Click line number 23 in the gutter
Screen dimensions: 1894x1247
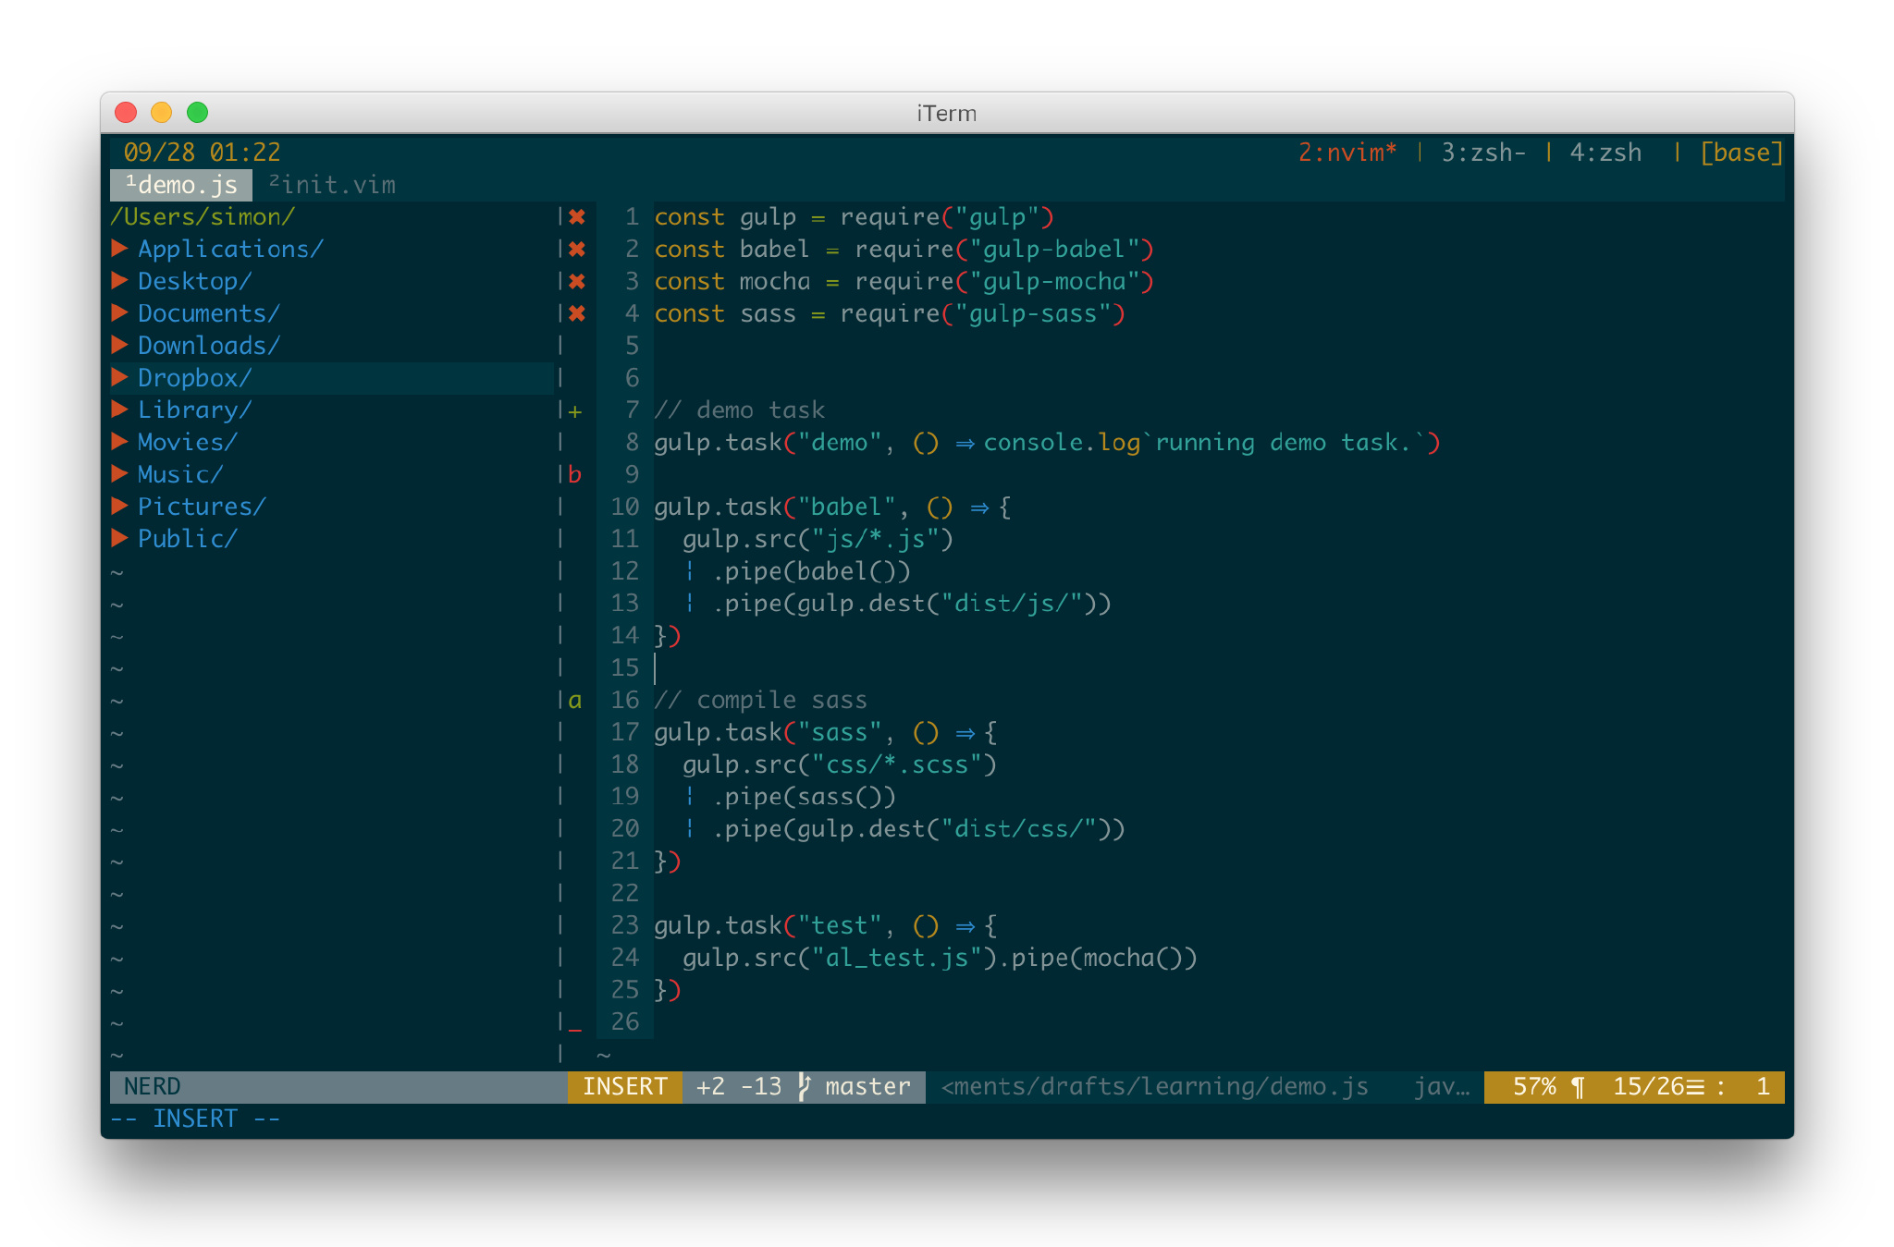coord(625,925)
